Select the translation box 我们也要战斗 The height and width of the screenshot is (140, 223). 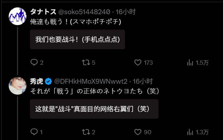(x=78, y=40)
